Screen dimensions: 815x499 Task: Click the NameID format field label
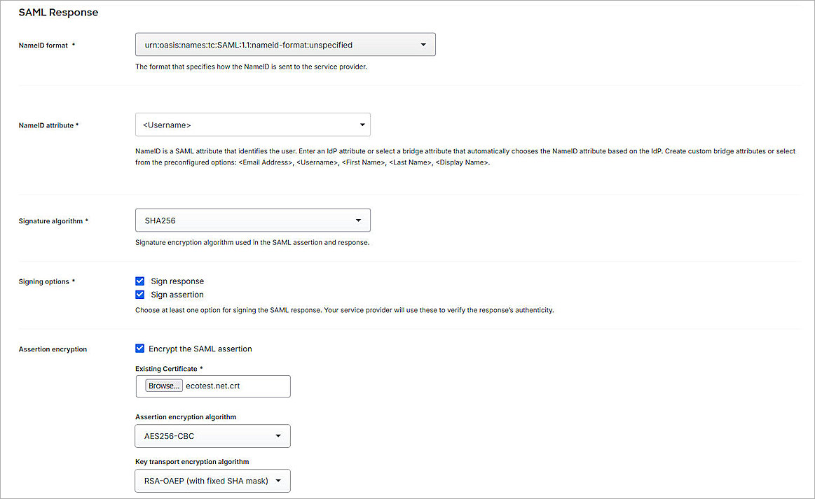pyautogui.click(x=43, y=45)
